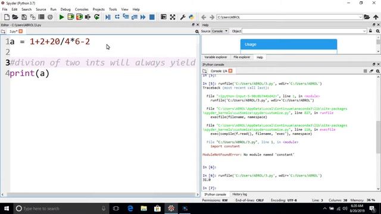
Task: Open file using the folder toolbar icon
Action: (15, 17)
